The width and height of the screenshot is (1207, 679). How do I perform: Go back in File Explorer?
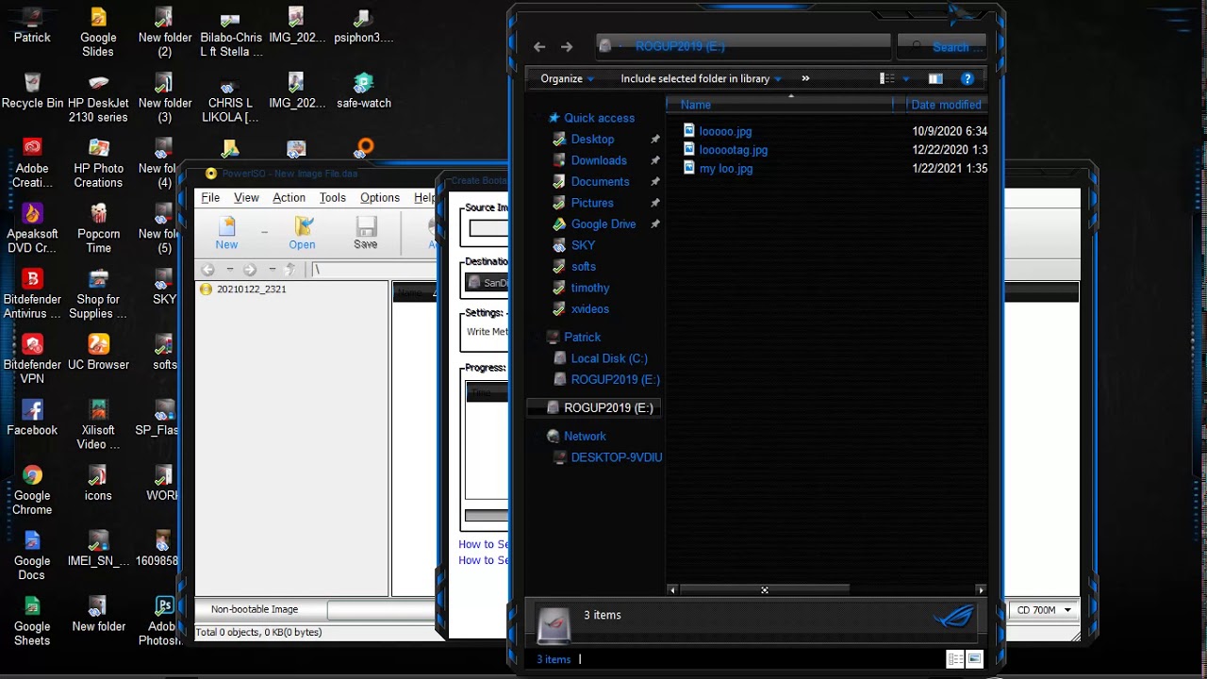click(x=539, y=46)
